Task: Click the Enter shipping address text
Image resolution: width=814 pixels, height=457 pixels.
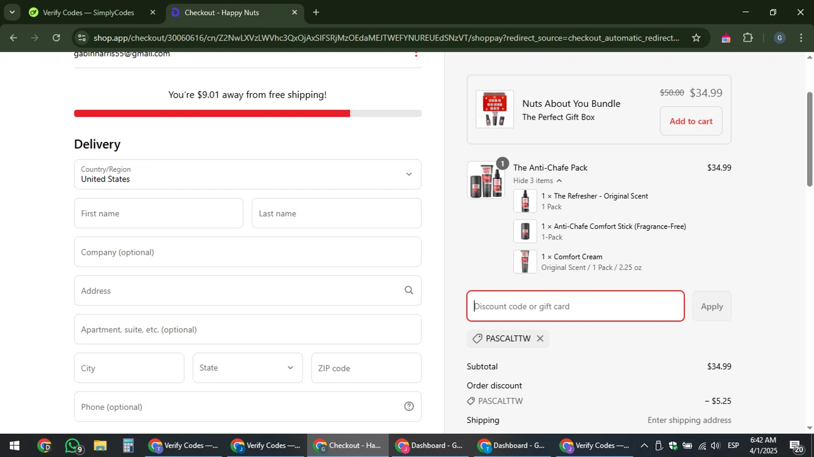Action: click(689, 420)
